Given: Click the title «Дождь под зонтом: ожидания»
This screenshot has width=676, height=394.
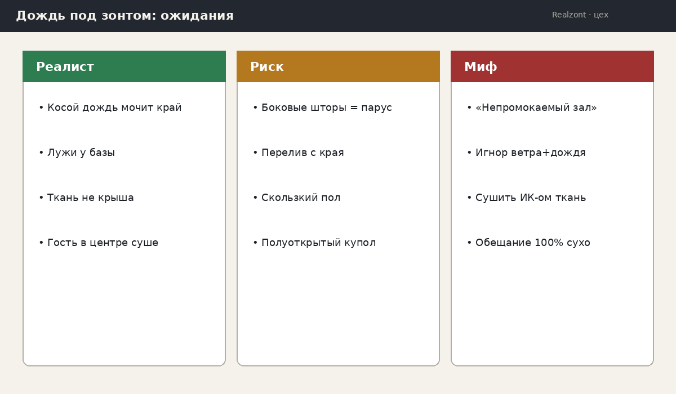Looking at the screenshot, I should 124,16.
